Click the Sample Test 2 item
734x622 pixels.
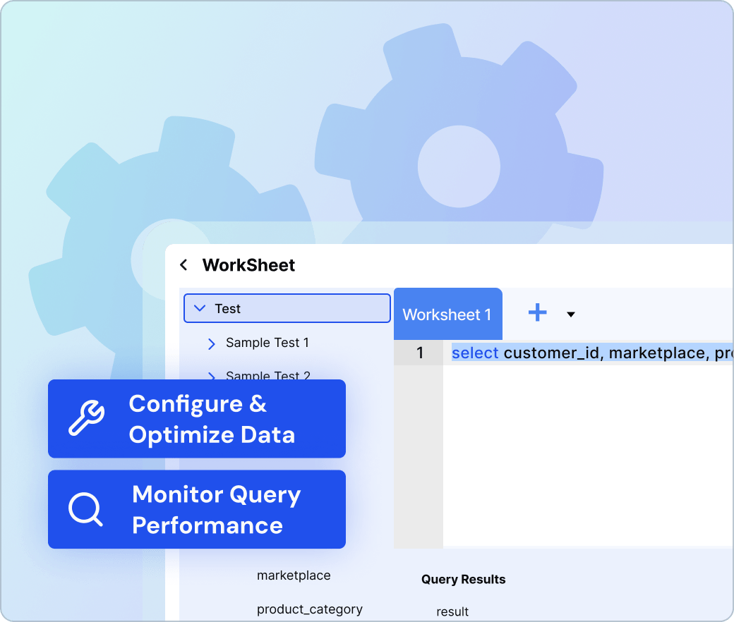click(267, 375)
